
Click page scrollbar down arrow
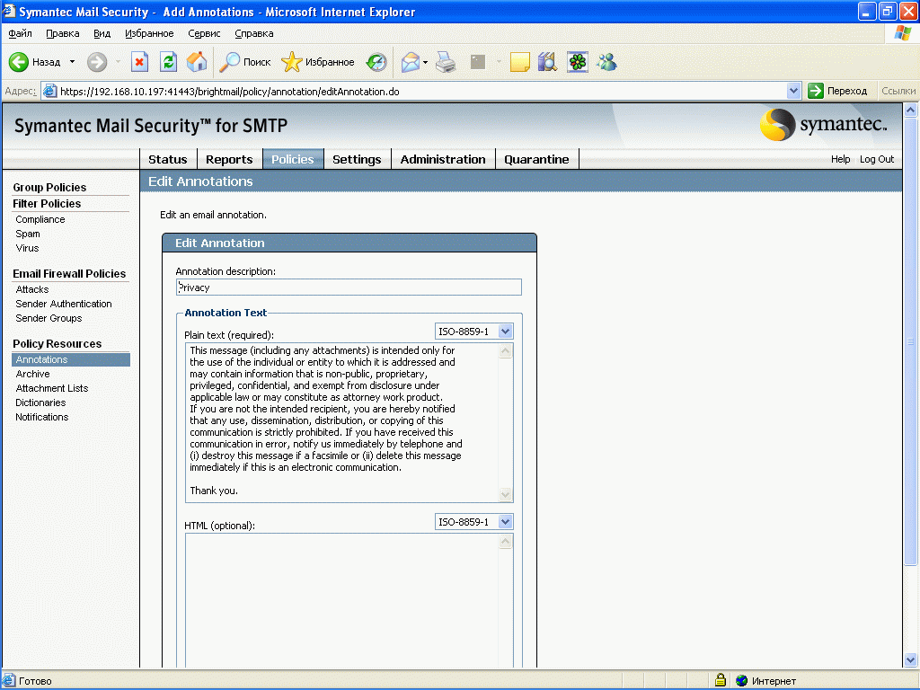point(911,659)
